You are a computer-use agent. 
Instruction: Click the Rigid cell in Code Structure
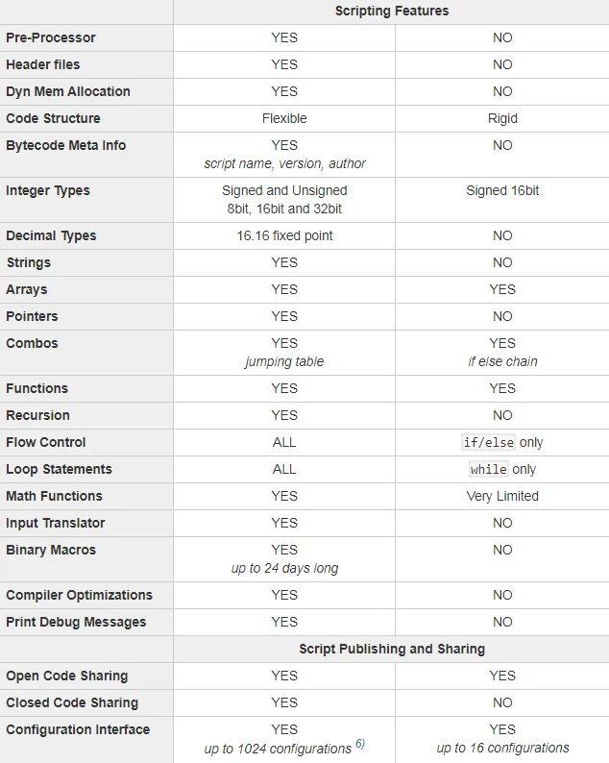(x=502, y=118)
